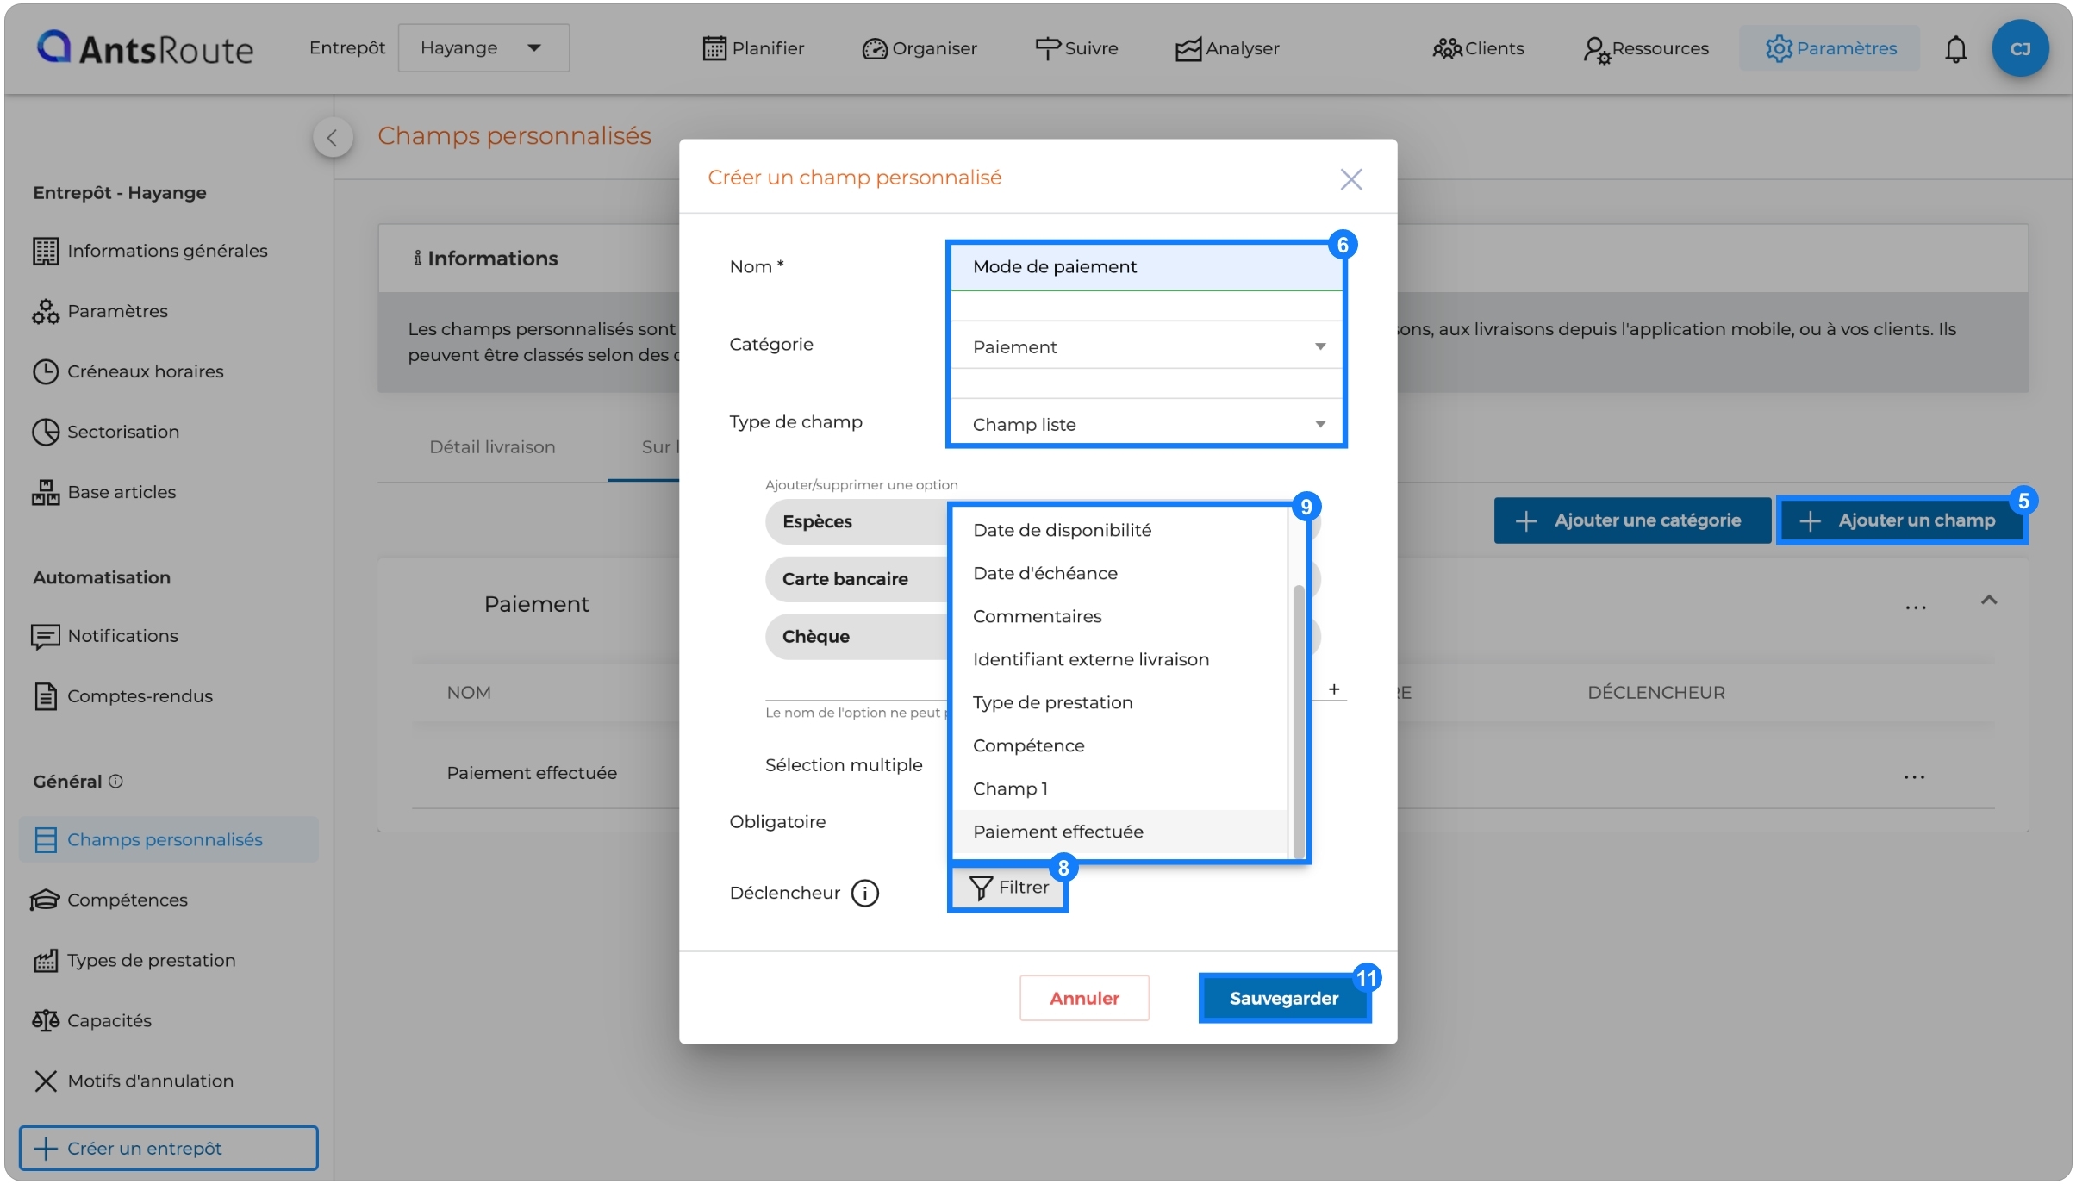Click the Annuler button

click(1085, 998)
